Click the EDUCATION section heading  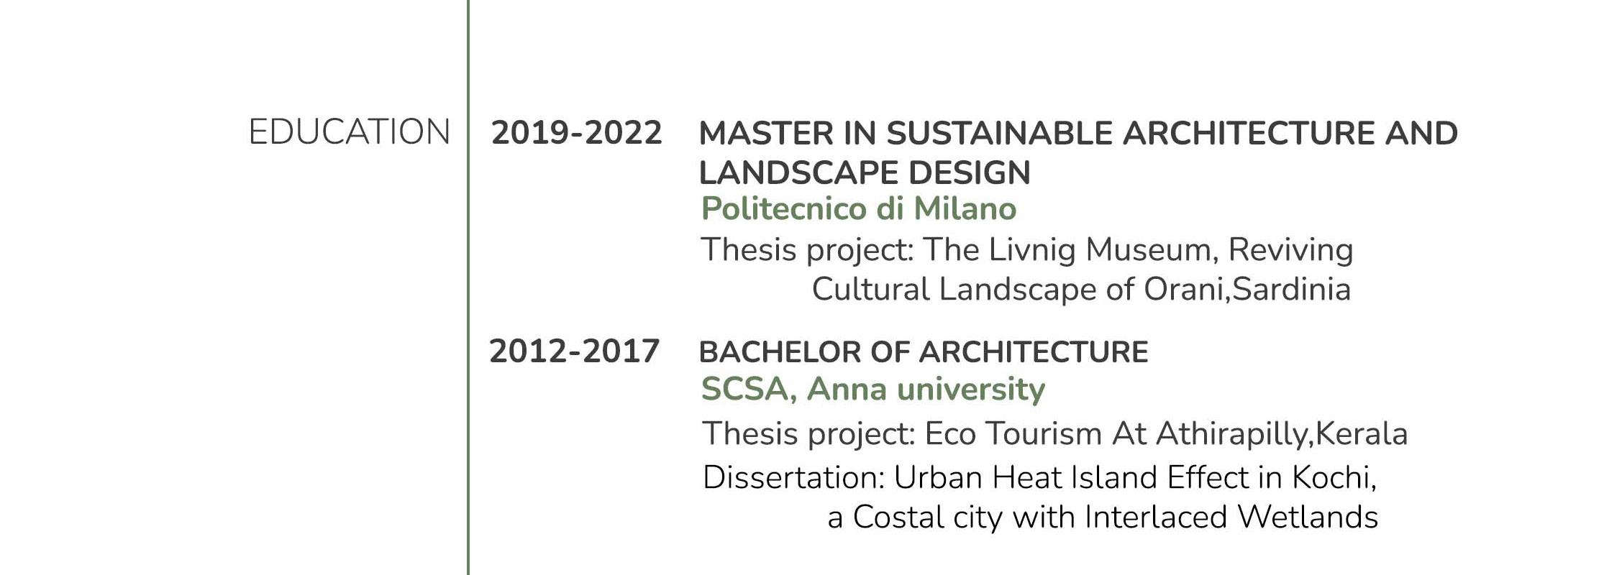[349, 132]
